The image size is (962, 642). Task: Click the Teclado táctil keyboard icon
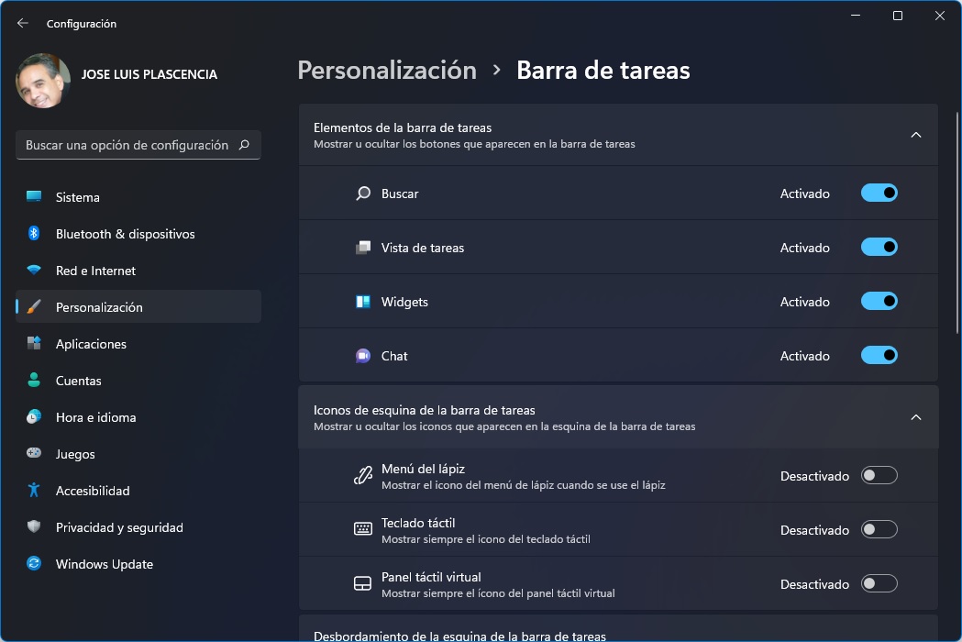click(360, 529)
